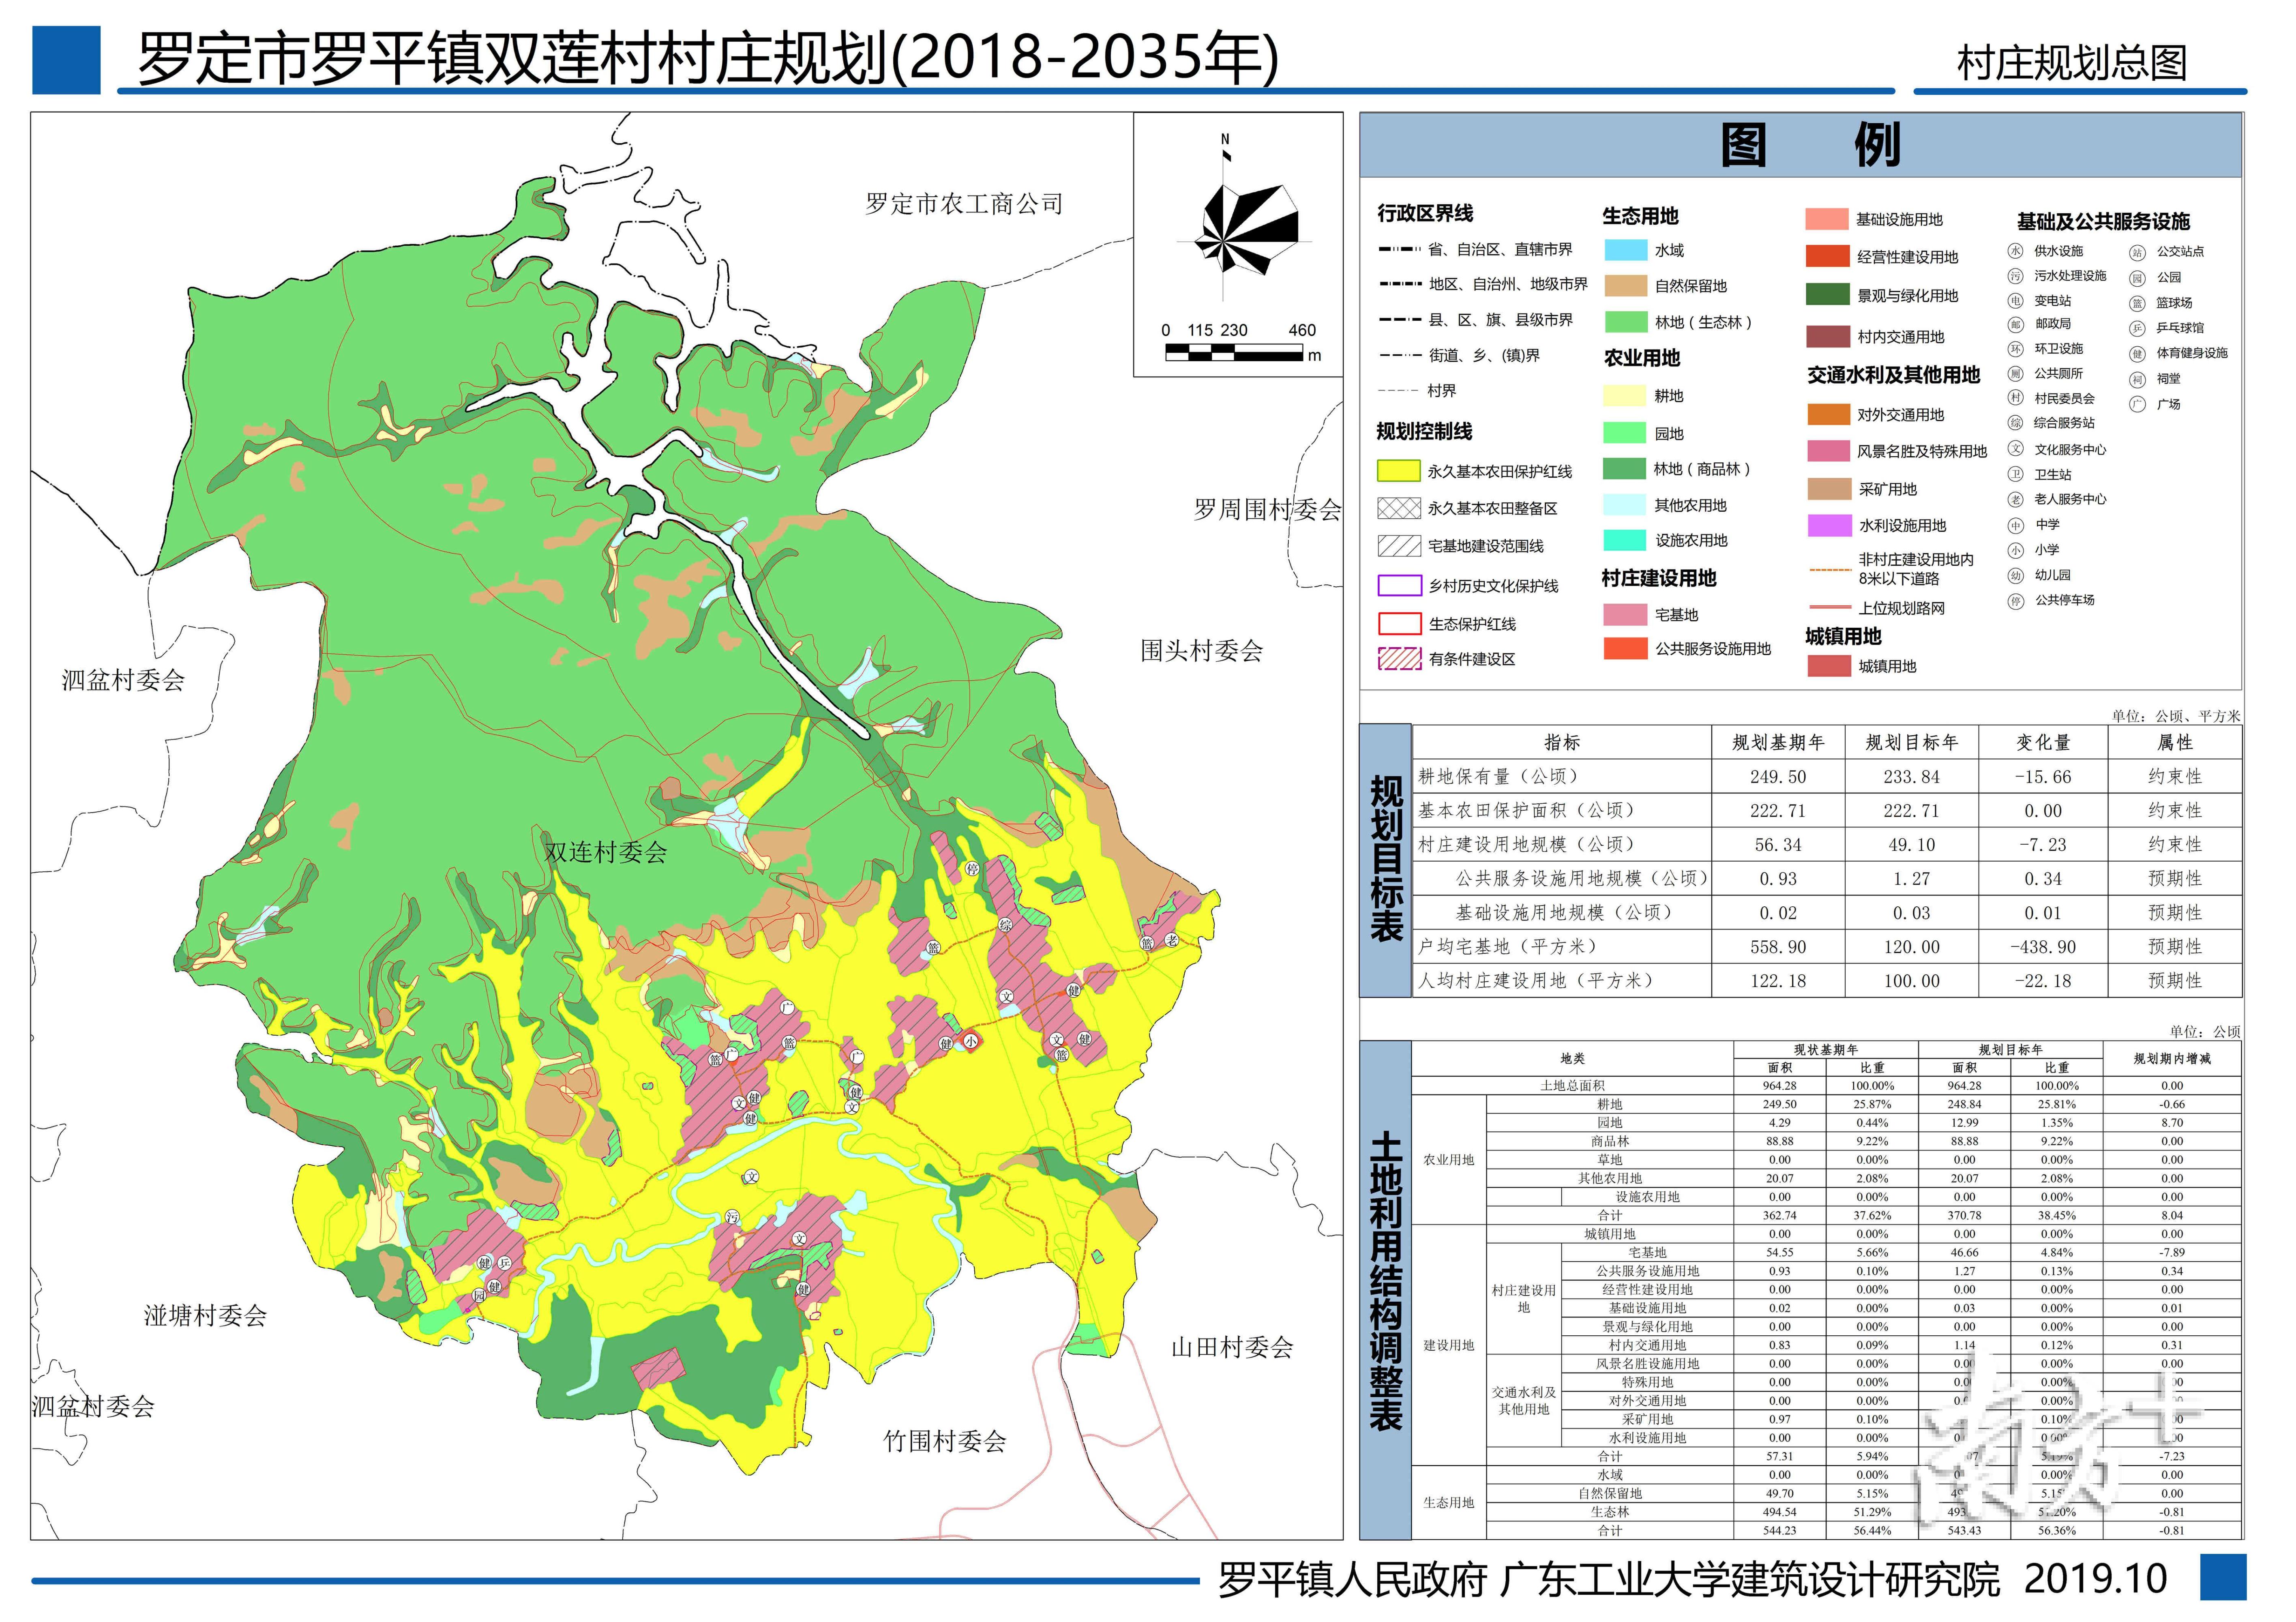Click the 污水处理设施 legend circle icon

pos(2015,276)
